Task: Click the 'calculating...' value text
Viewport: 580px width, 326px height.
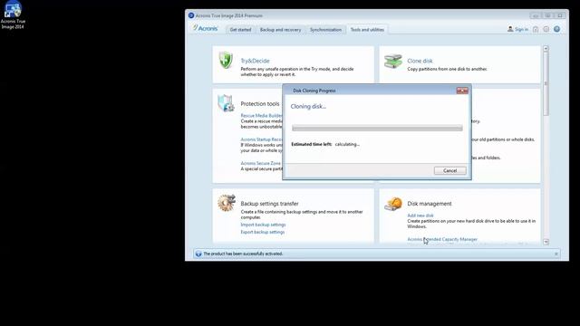Action: click(x=347, y=144)
